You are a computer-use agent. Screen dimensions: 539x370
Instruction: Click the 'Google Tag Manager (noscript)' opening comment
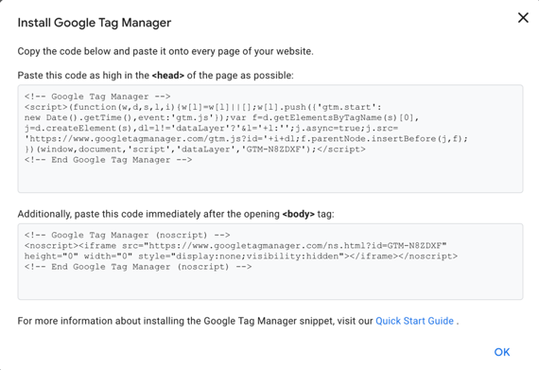[127, 236]
